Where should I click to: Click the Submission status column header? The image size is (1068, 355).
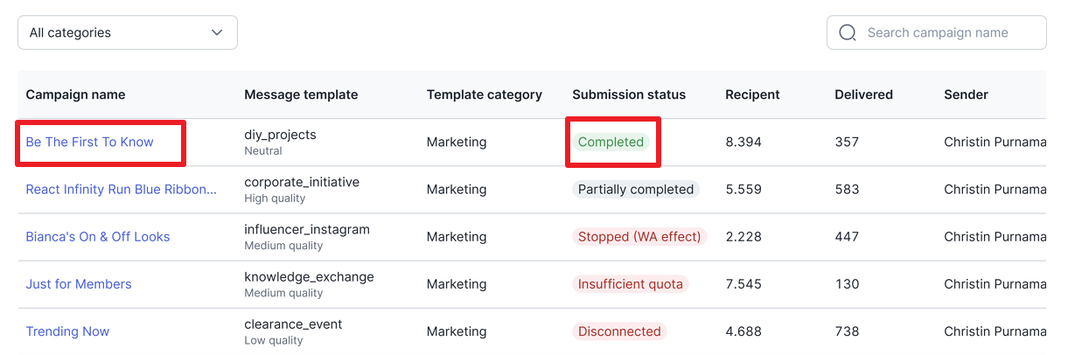coord(629,94)
